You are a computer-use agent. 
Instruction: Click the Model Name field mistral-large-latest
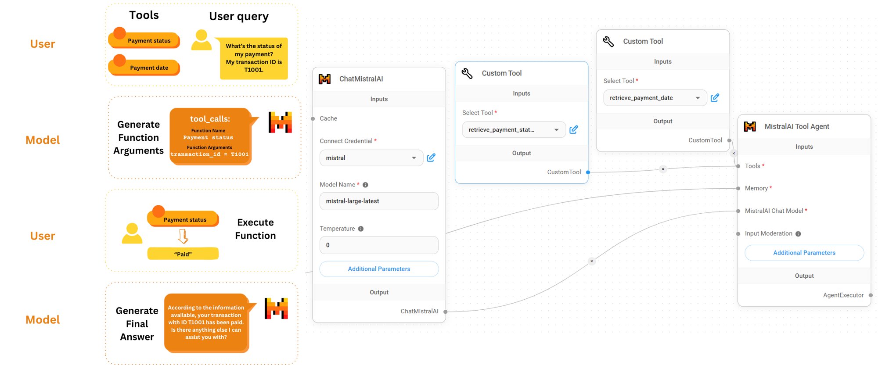379,201
